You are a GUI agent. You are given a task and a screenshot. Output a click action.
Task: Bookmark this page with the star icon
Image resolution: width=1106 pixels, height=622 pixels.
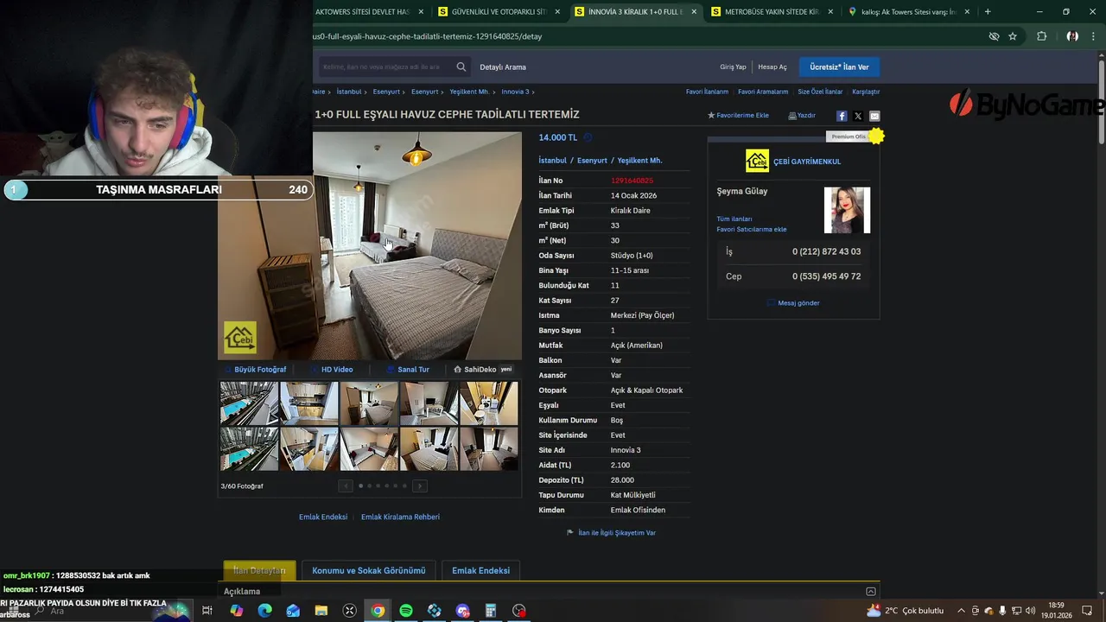[1013, 36]
